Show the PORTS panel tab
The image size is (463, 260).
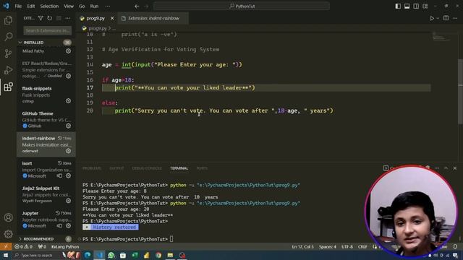point(202,168)
